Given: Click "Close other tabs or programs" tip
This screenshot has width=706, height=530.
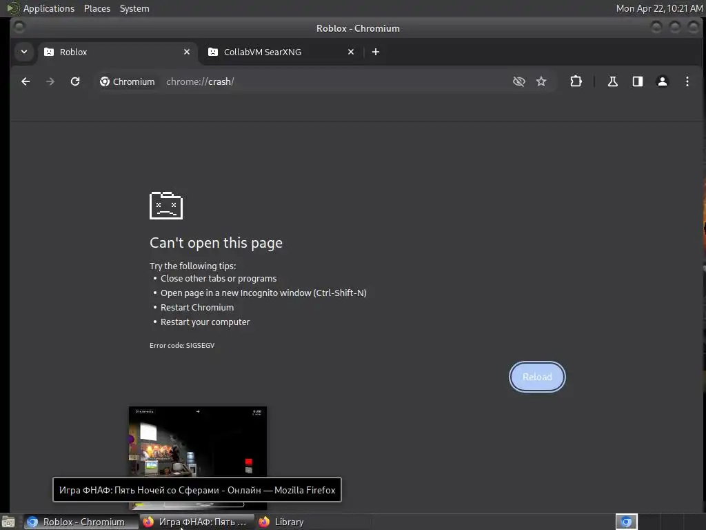Looking at the screenshot, I should tap(219, 279).
